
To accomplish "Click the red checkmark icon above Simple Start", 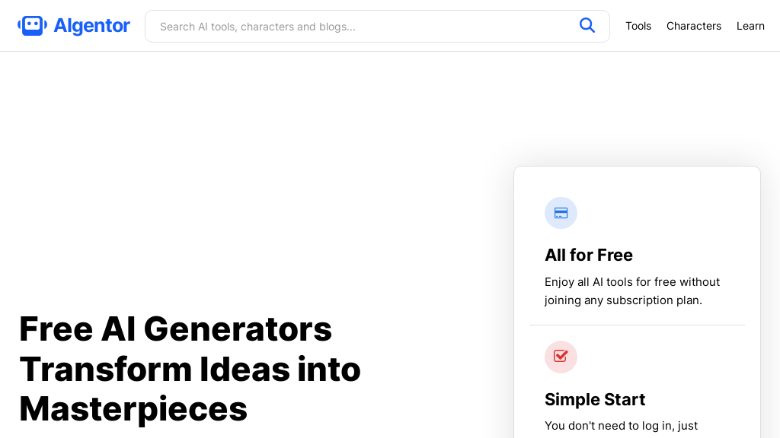I will coord(561,357).
